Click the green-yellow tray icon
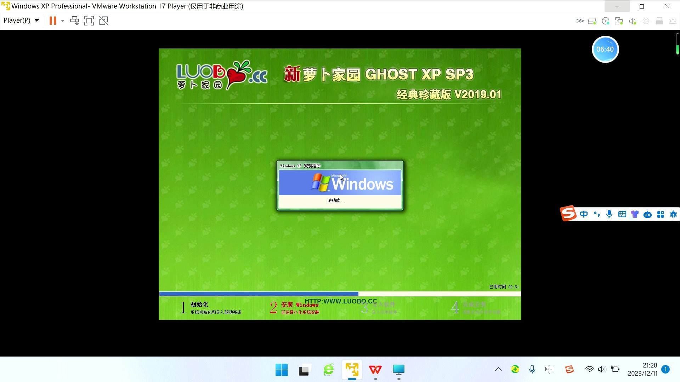 pyautogui.click(x=515, y=369)
